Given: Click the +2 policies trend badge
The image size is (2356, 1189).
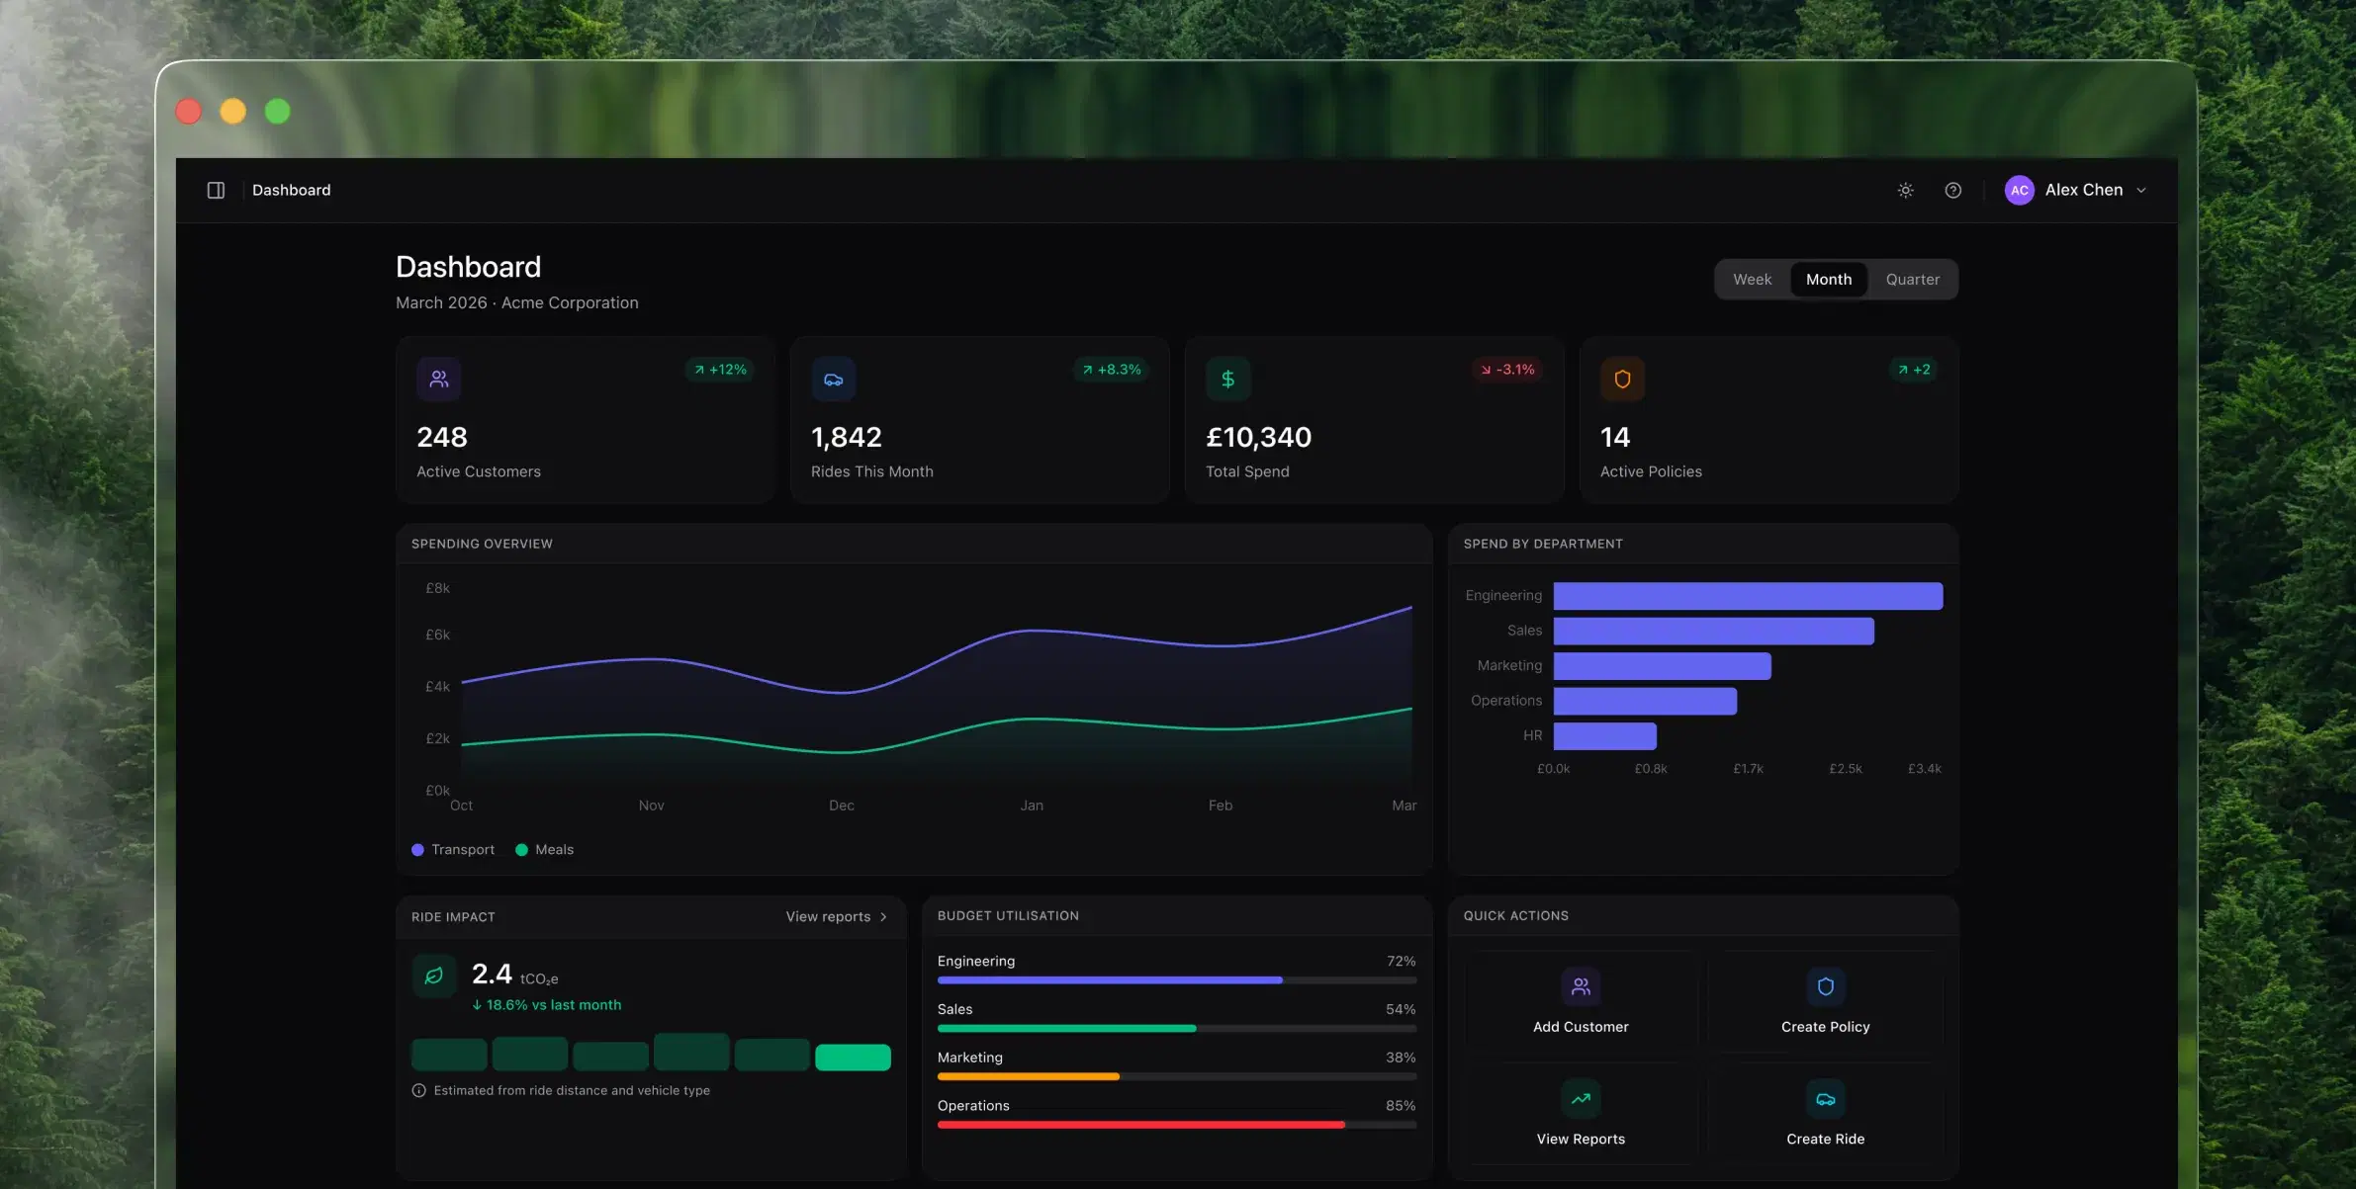Looking at the screenshot, I should pos(1914,370).
